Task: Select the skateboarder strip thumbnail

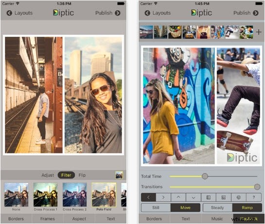Action: (232, 32)
